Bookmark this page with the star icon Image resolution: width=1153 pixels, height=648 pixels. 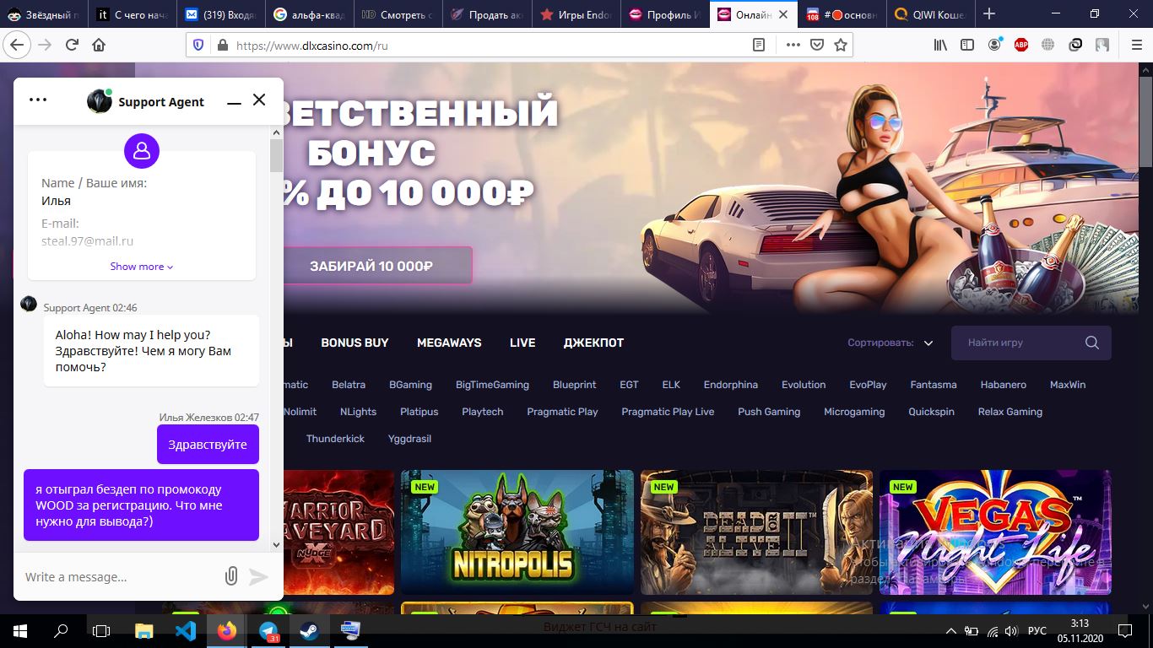[x=840, y=45]
